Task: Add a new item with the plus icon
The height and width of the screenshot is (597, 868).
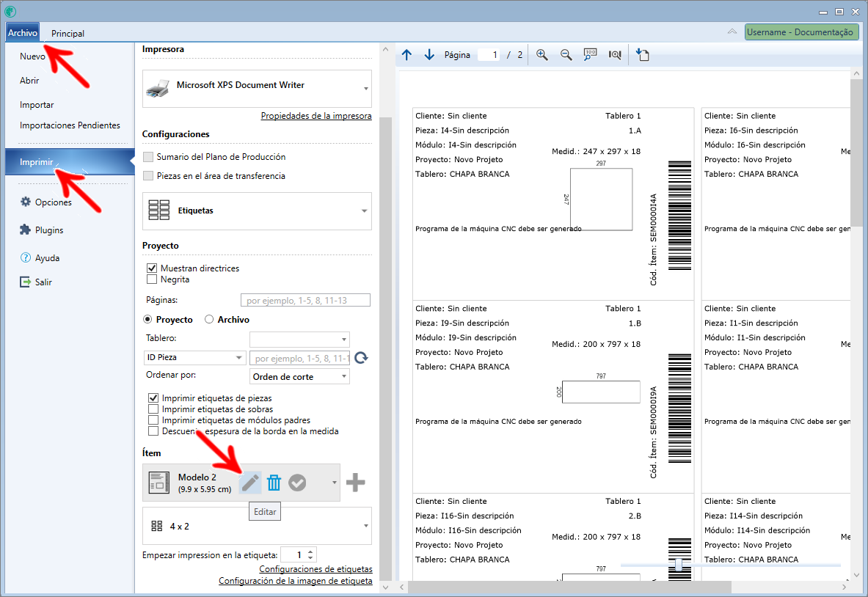Action: coord(356,482)
